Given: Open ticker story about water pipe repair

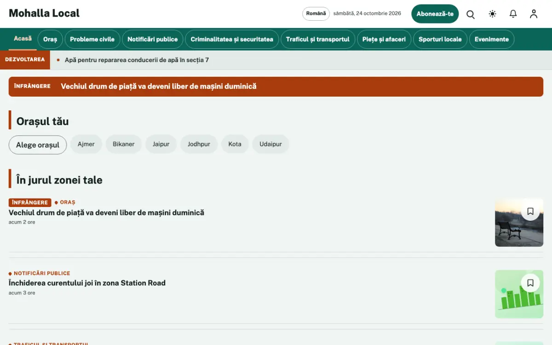Looking at the screenshot, I should (137, 60).
